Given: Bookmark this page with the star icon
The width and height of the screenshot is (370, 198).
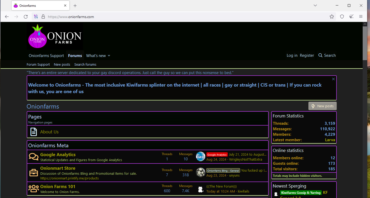Looking at the screenshot, I should [x=332, y=17].
